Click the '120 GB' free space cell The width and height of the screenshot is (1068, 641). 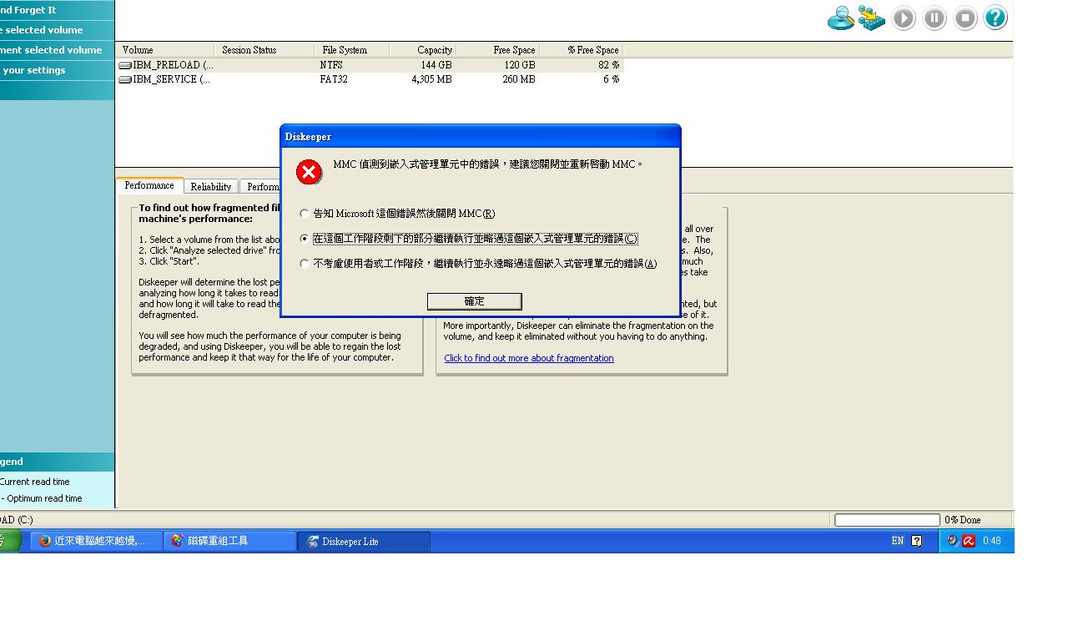(x=520, y=65)
